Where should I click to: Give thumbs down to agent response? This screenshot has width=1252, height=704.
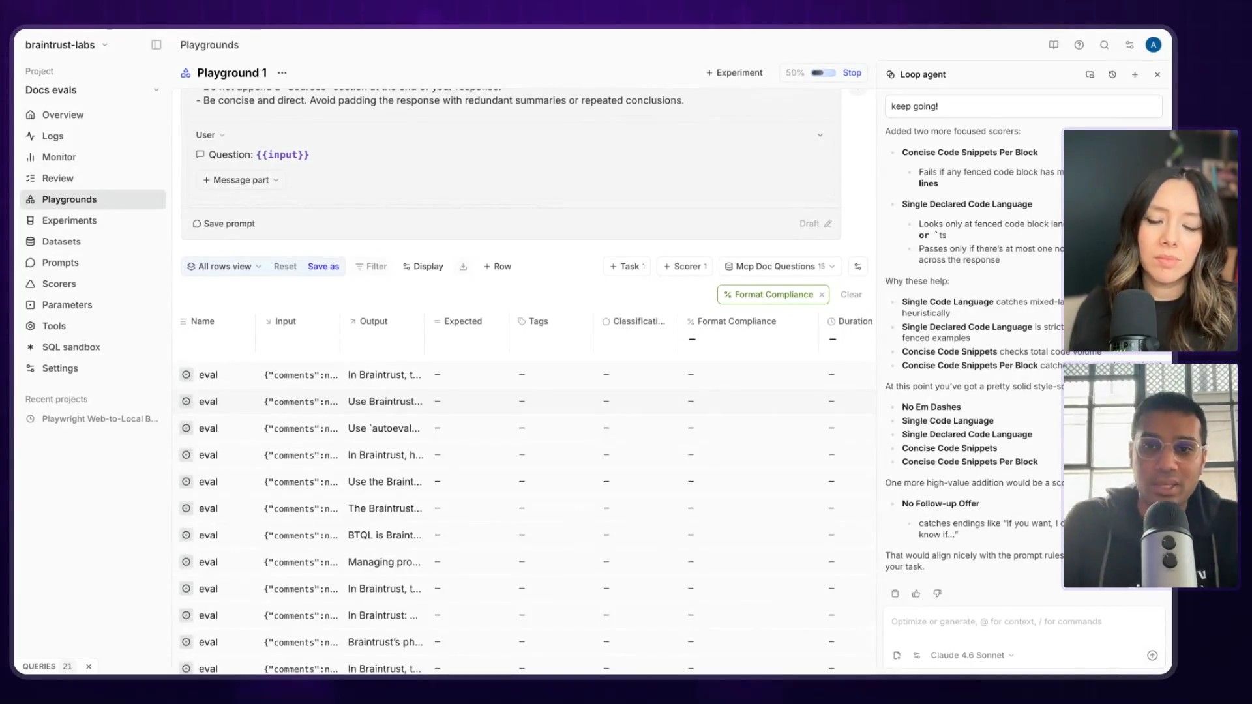coord(937,594)
